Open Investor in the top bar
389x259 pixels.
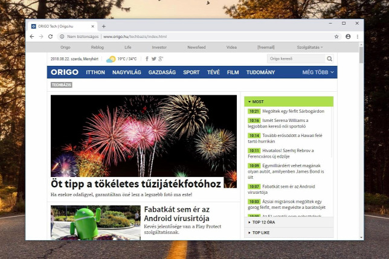pyautogui.click(x=159, y=47)
